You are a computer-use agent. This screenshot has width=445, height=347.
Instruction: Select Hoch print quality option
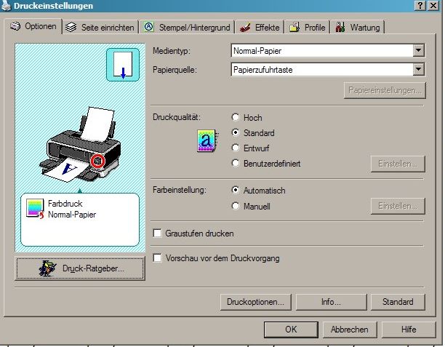point(235,117)
